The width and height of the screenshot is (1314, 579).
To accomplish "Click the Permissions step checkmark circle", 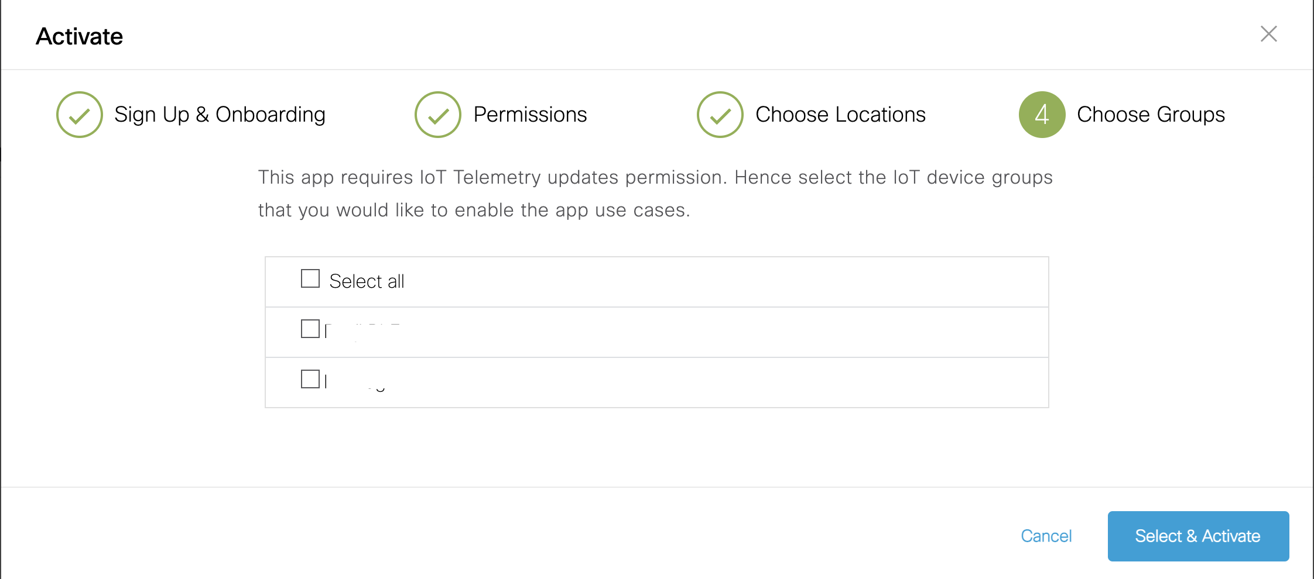I will click(438, 115).
